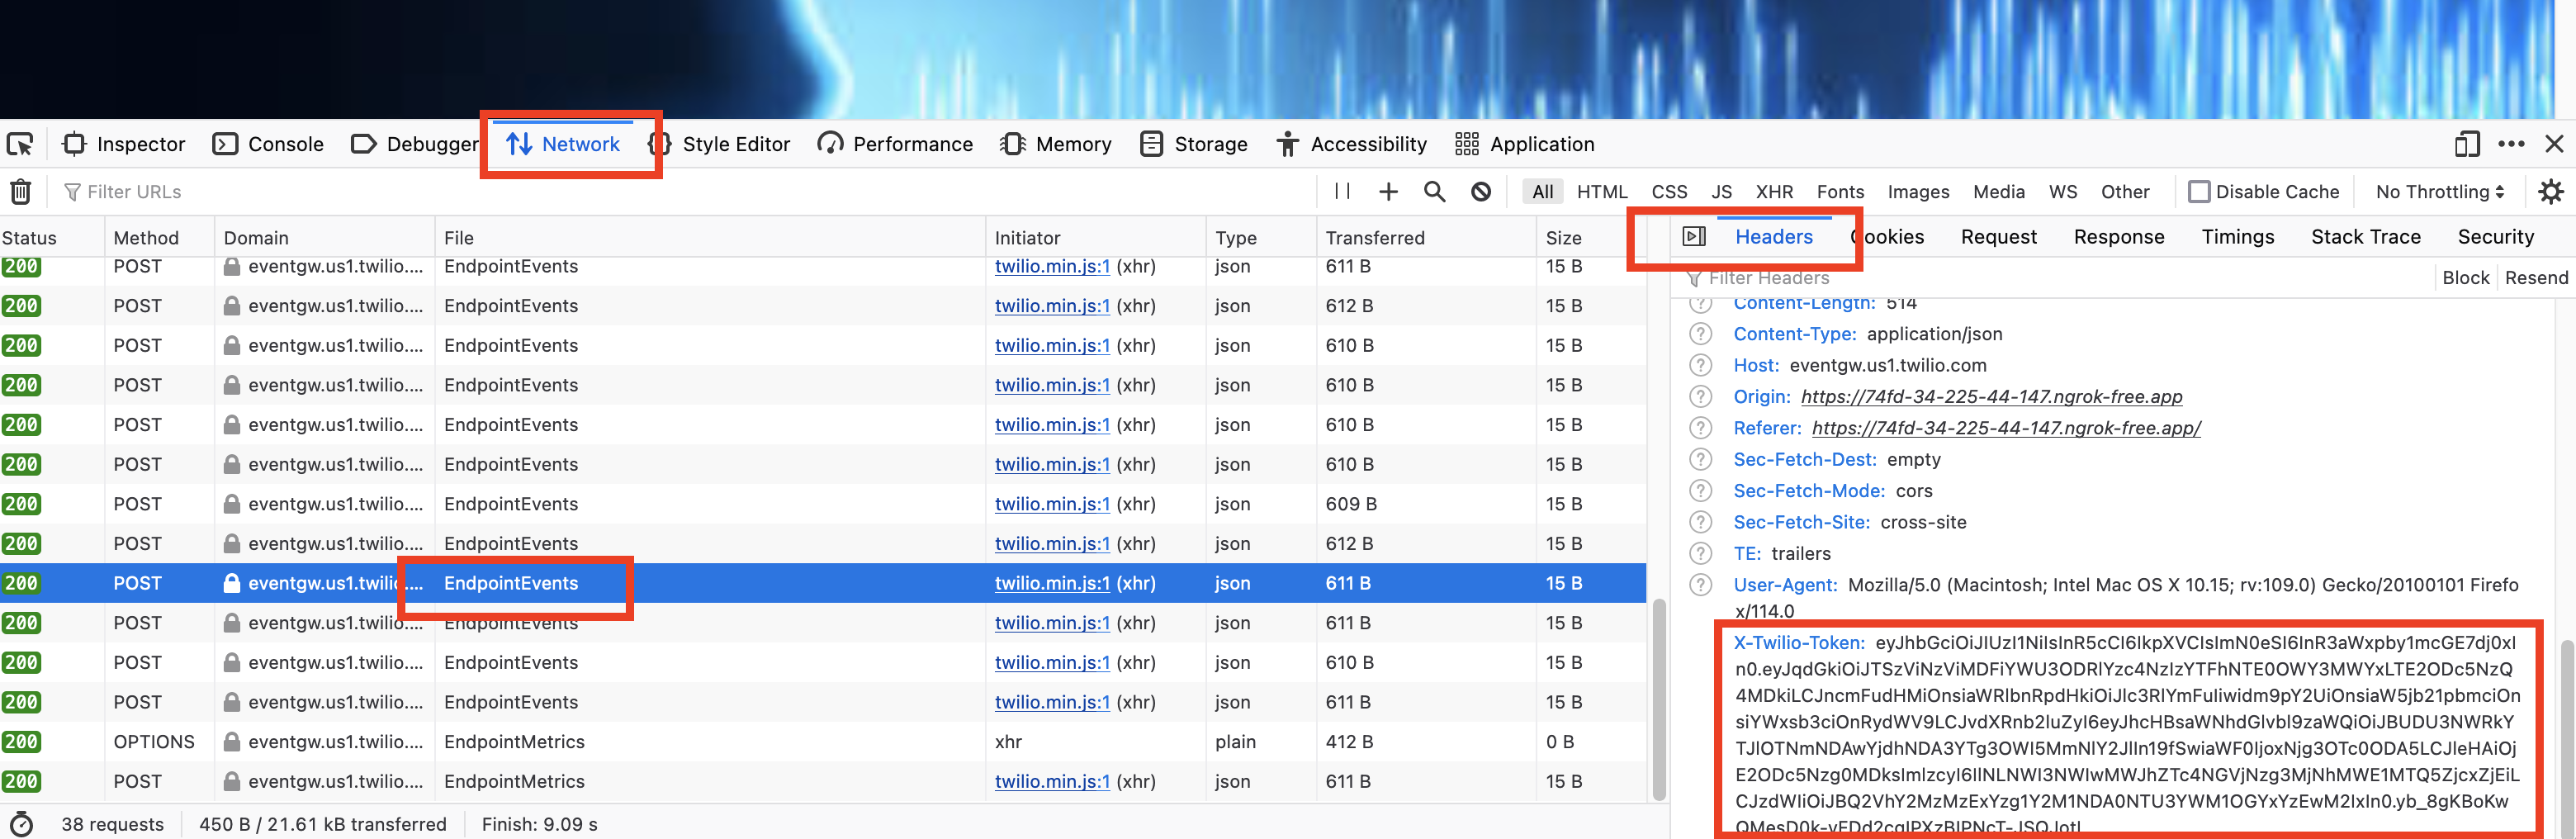Open network search with magnifier icon
2576x839 pixels.
1434,191
